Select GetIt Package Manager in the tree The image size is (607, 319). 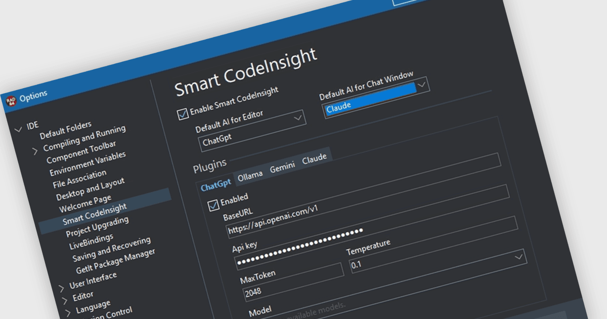click(116, 261)
